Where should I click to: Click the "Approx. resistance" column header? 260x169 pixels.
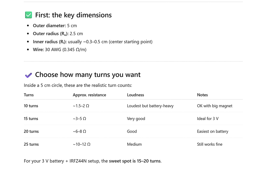[x=89, y=95]
